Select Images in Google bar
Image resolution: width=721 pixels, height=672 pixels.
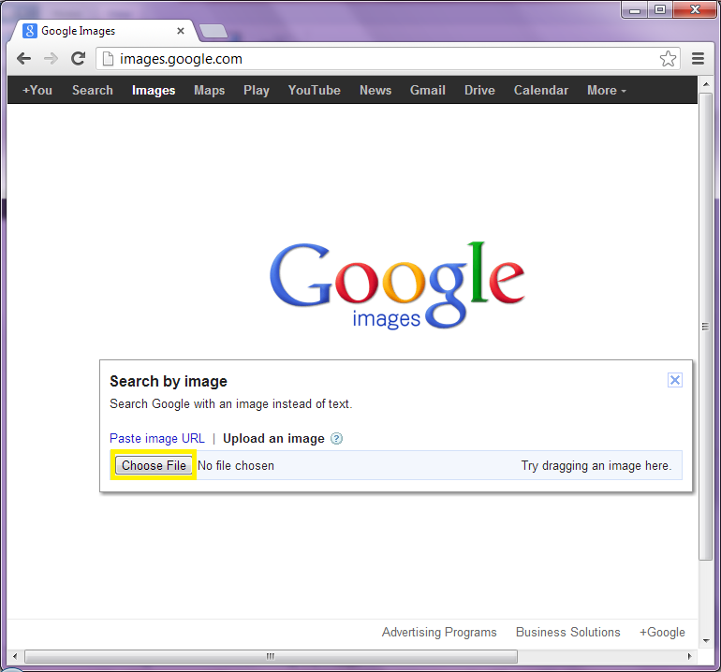click(154, 90)
